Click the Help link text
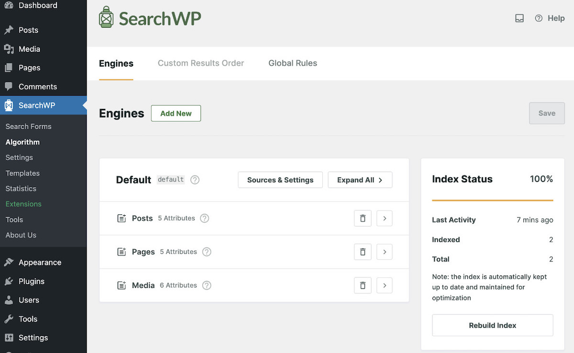 point(556,18)
